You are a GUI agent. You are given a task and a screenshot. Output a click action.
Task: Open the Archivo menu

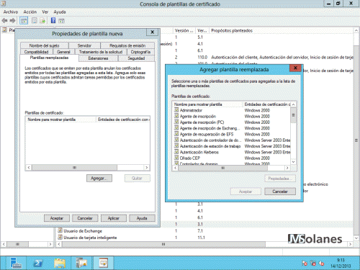[11, 12]
